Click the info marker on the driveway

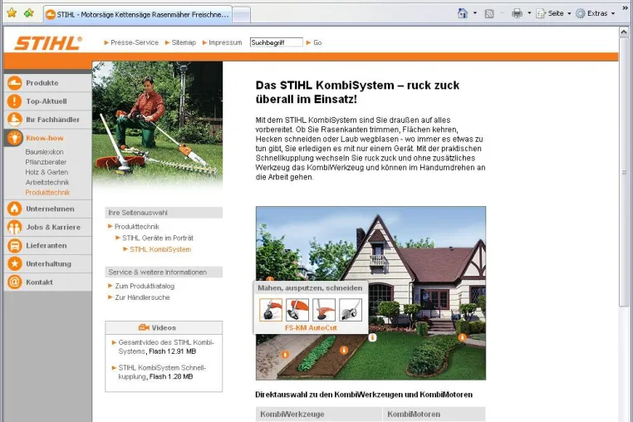click(285, 355)
